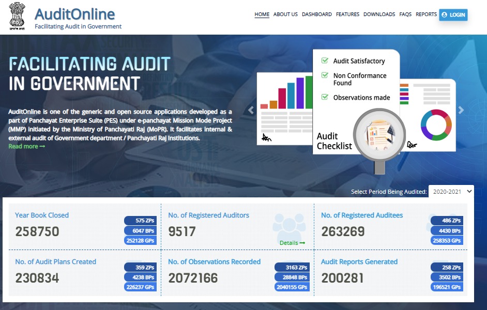Open the FAQS page
487x310 pixels.
(x=405, y=14)
